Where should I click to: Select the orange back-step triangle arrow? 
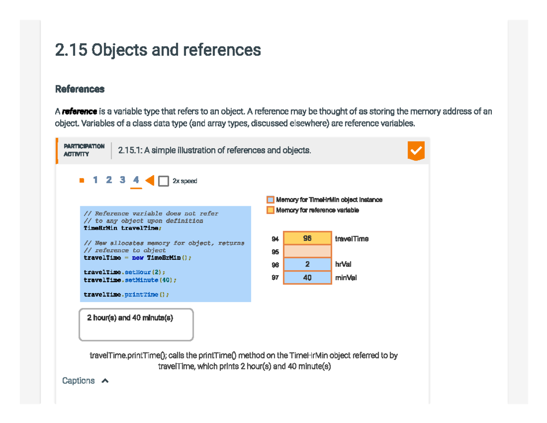[149, 181]
